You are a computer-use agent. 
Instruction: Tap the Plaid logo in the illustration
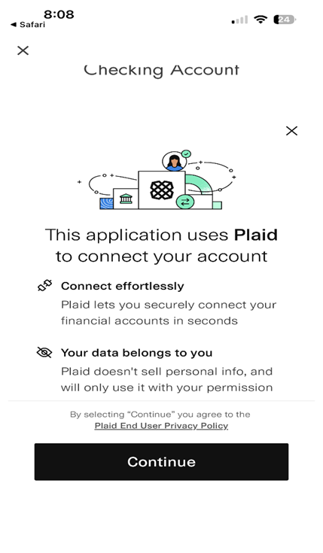162,190
